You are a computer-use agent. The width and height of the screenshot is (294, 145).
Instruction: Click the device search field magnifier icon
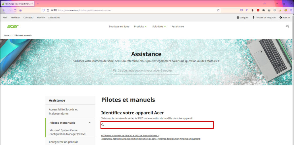[x=102, y=125]
